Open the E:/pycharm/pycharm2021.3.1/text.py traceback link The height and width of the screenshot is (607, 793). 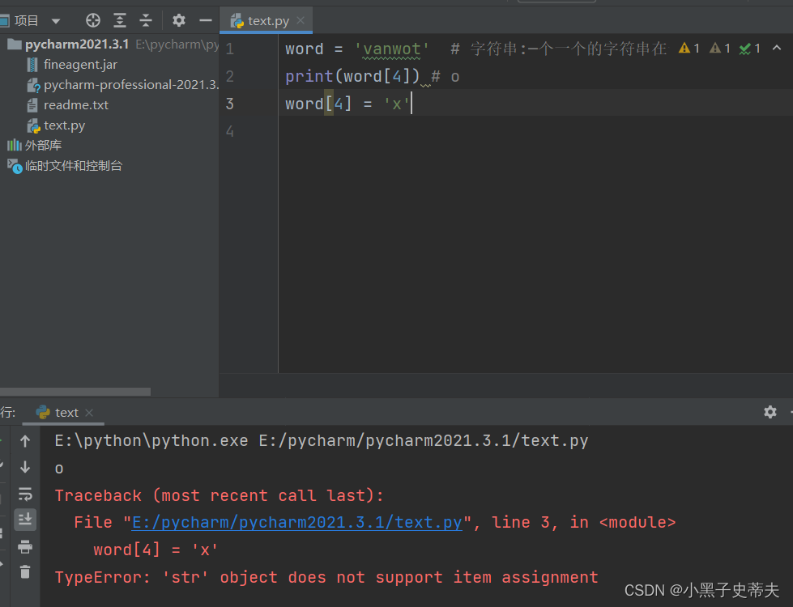pyautogui.click(x=297, y=522)
